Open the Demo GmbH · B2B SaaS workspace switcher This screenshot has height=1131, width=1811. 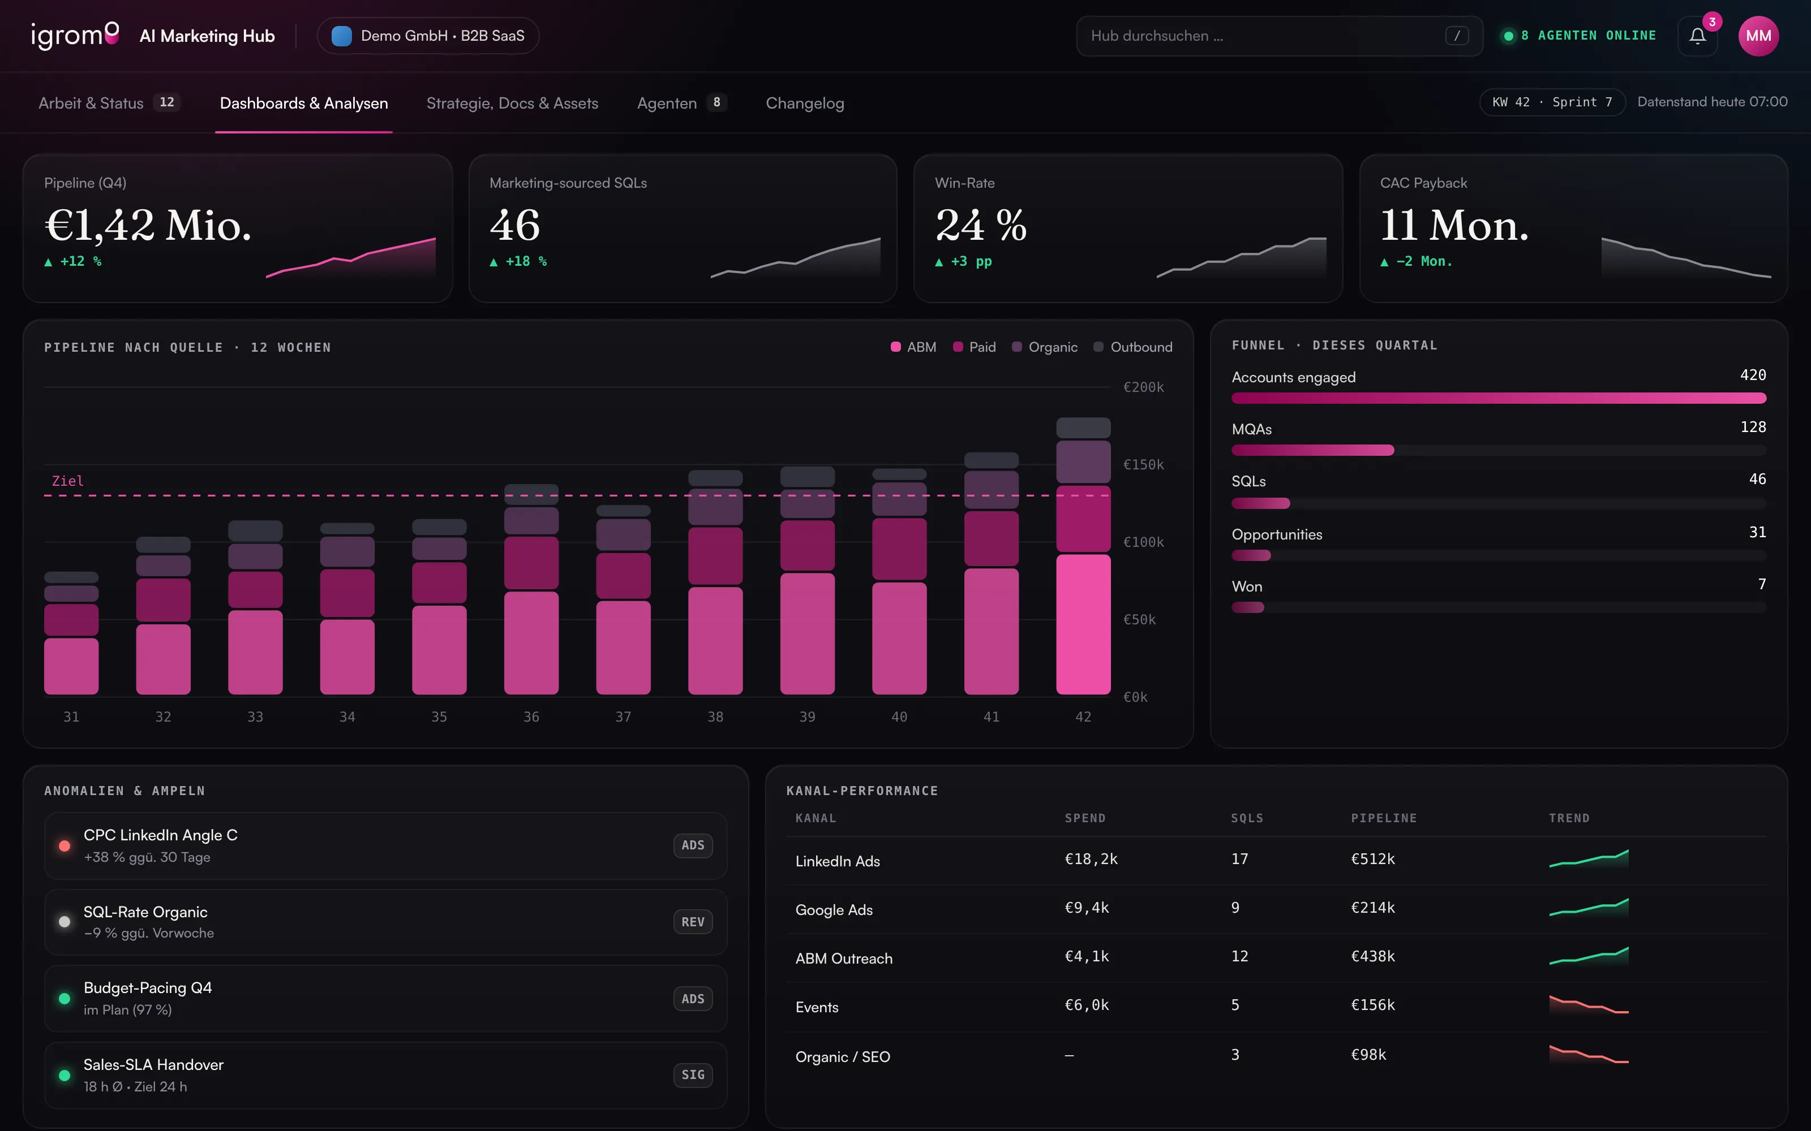pyautogui.click(x=428, y=36)
